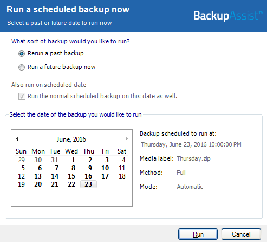Select Saturday June 4 date
Image resolution: width=267 pixels, height=242 pixels.
123,160
